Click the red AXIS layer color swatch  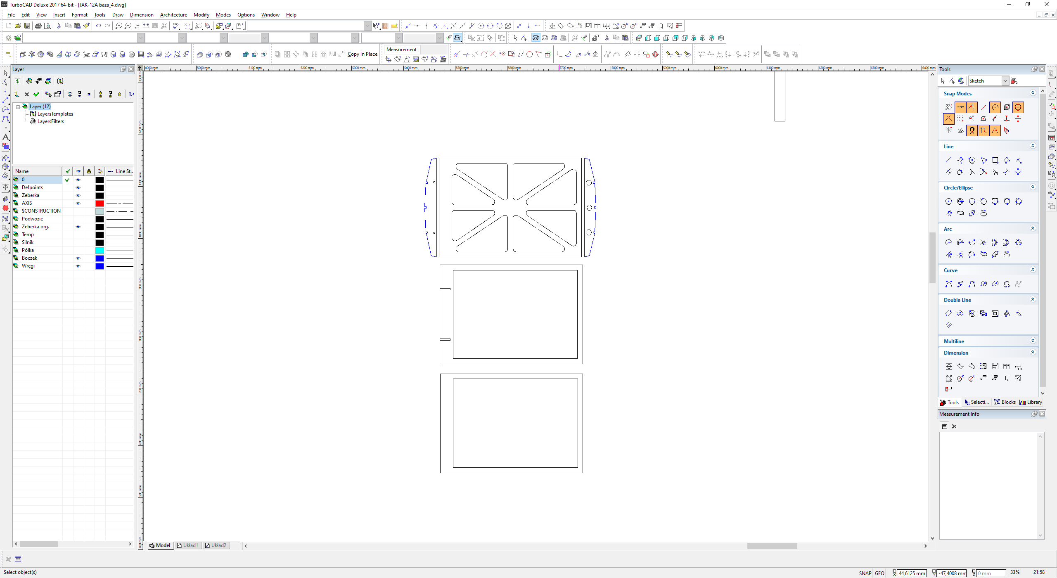tap(100, 203)
